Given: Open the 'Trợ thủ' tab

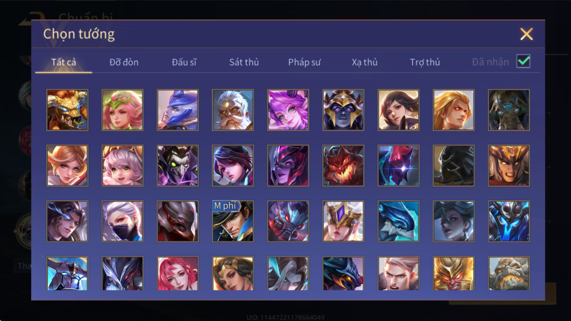Looking at the screenshot, I should 425,62.
